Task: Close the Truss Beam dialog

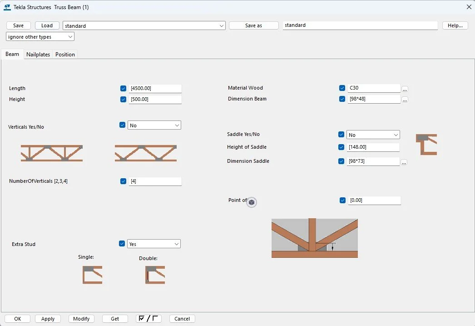Action: coord(469,7)
